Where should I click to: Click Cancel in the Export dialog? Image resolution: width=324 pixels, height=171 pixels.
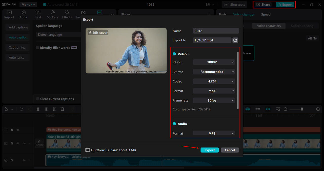[x=230, y=150]
